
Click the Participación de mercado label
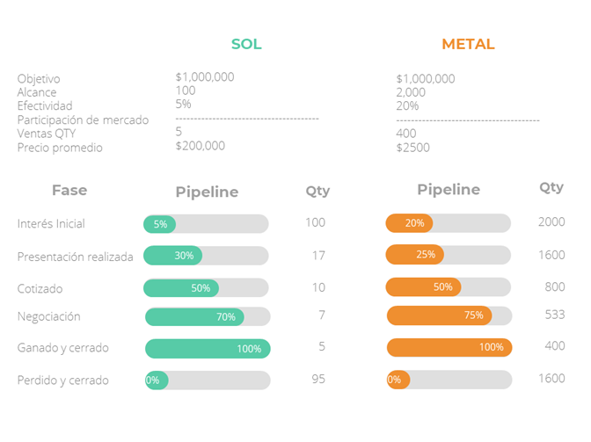84,120
